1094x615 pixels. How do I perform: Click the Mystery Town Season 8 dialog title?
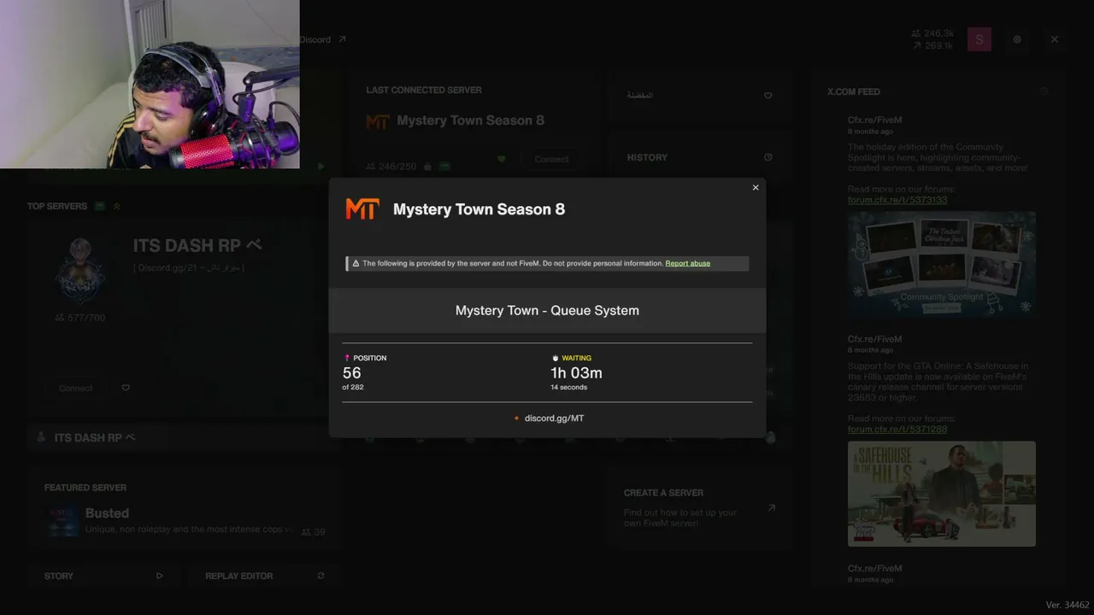point(479,209)
